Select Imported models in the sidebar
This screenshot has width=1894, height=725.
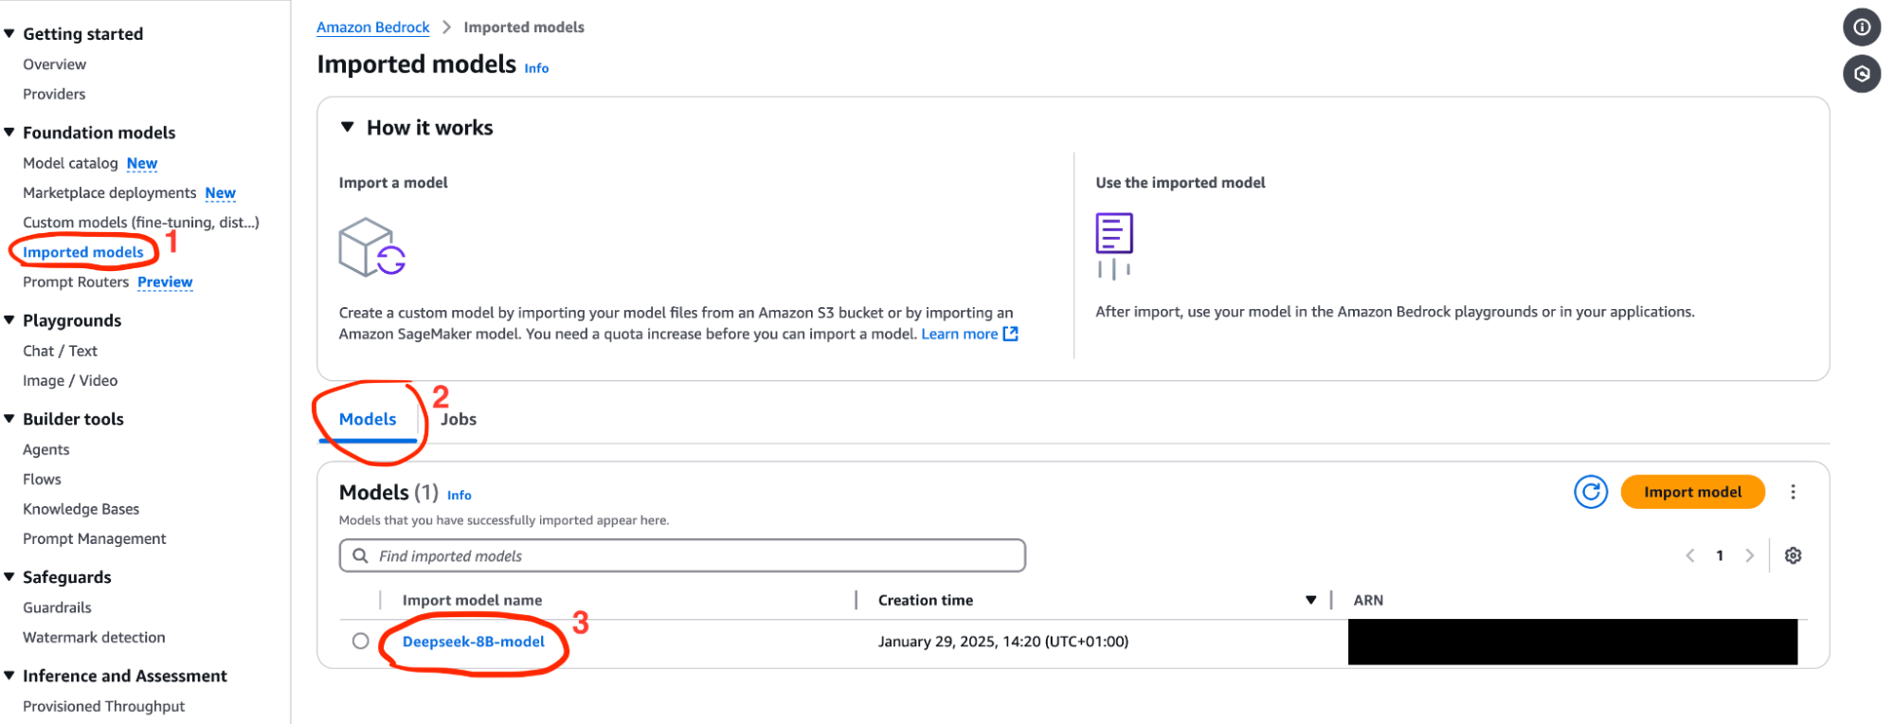[x=83, y=252]
